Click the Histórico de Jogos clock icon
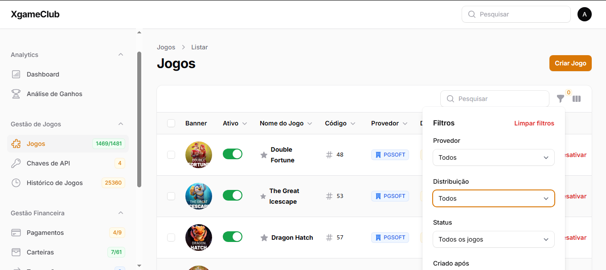Image resolution: width=606 pixels, height=270 pixels. [16, 183]
